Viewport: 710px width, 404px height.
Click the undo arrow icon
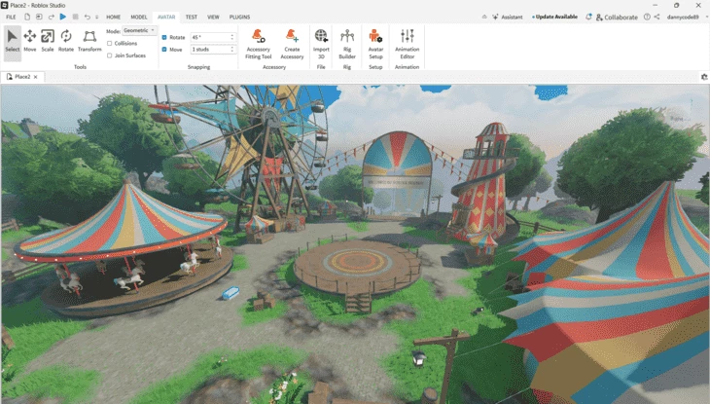87,17
